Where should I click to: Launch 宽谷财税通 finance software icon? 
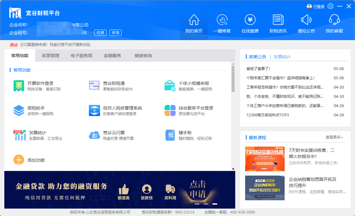coord(94,86)
